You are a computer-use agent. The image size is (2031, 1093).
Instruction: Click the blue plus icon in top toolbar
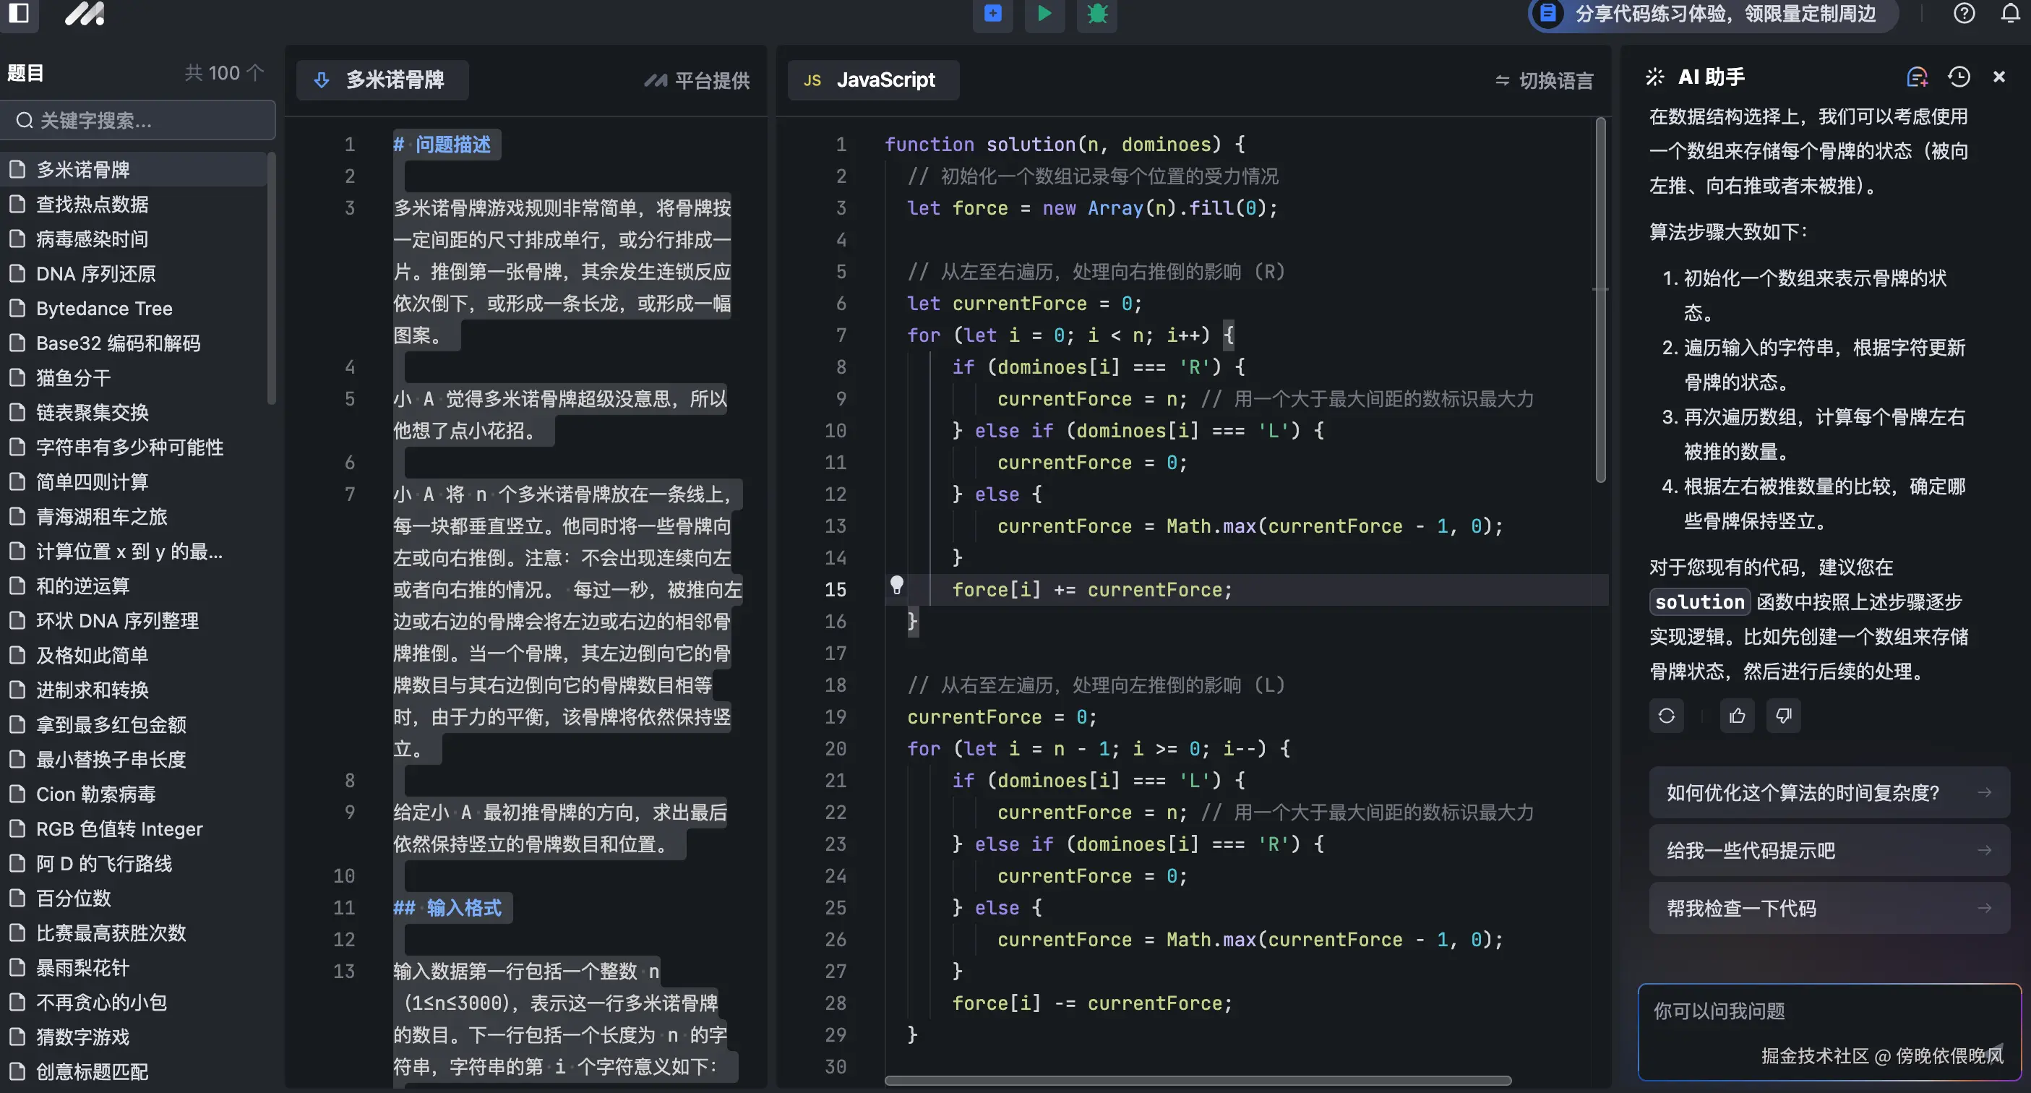click(992, 14)
